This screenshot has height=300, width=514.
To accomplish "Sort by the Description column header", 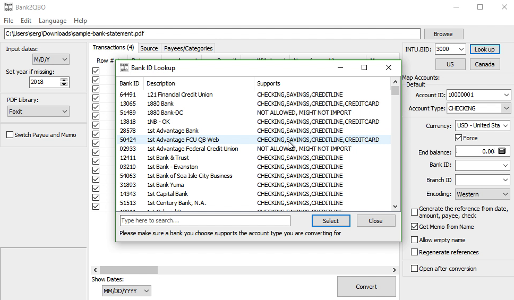I will tap(199, 83).
